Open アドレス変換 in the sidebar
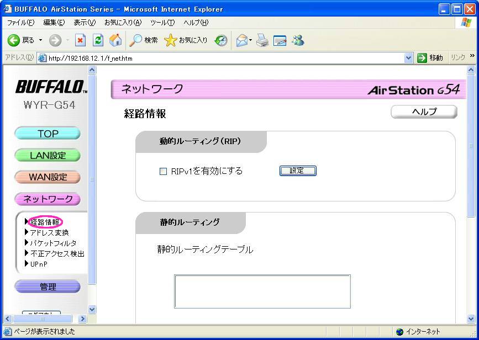Screen dimensions: 479x340 [49, 232]
